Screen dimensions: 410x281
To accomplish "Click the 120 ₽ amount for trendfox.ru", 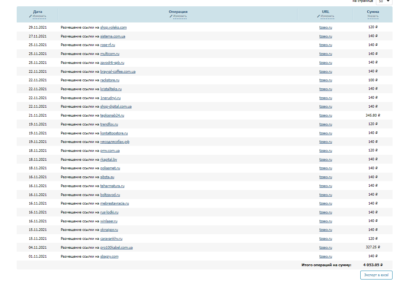I will 373,124.
